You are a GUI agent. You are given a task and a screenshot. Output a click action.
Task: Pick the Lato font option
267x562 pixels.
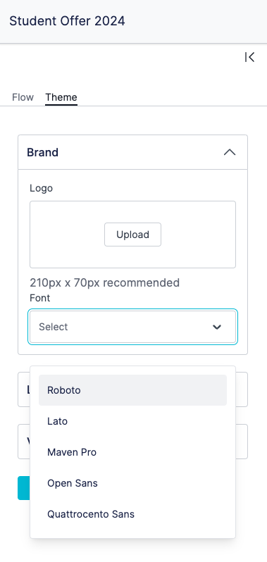132,421
